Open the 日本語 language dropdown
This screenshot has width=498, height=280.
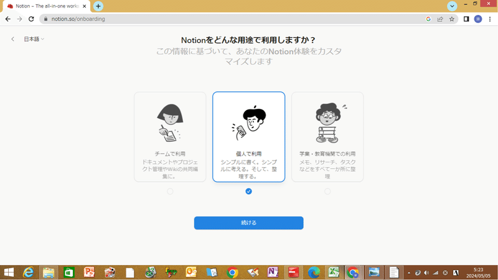34,39
